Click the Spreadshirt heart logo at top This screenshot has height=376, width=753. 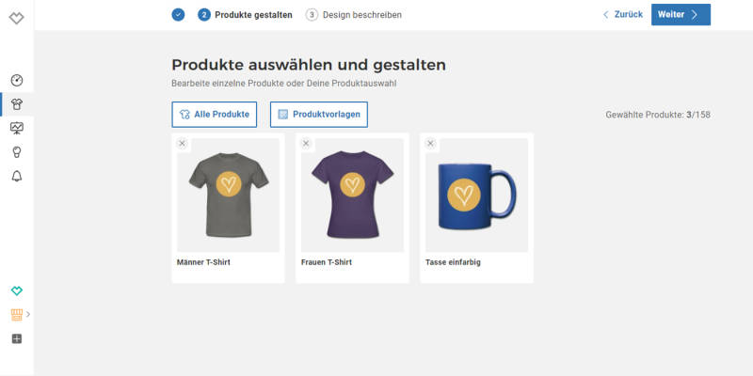tap(17, 18)
